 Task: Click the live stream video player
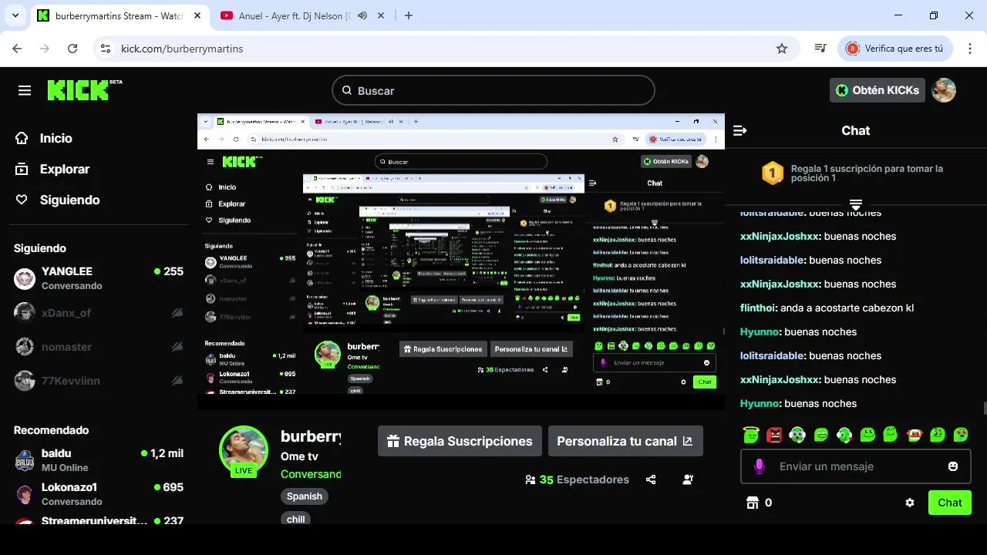[461, 261]
